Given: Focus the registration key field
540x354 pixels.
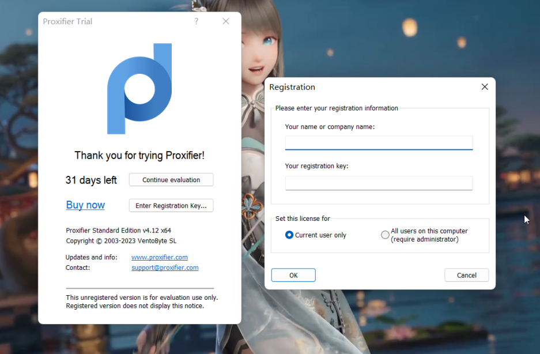Looking at the screenshot, I should (379, 183).
